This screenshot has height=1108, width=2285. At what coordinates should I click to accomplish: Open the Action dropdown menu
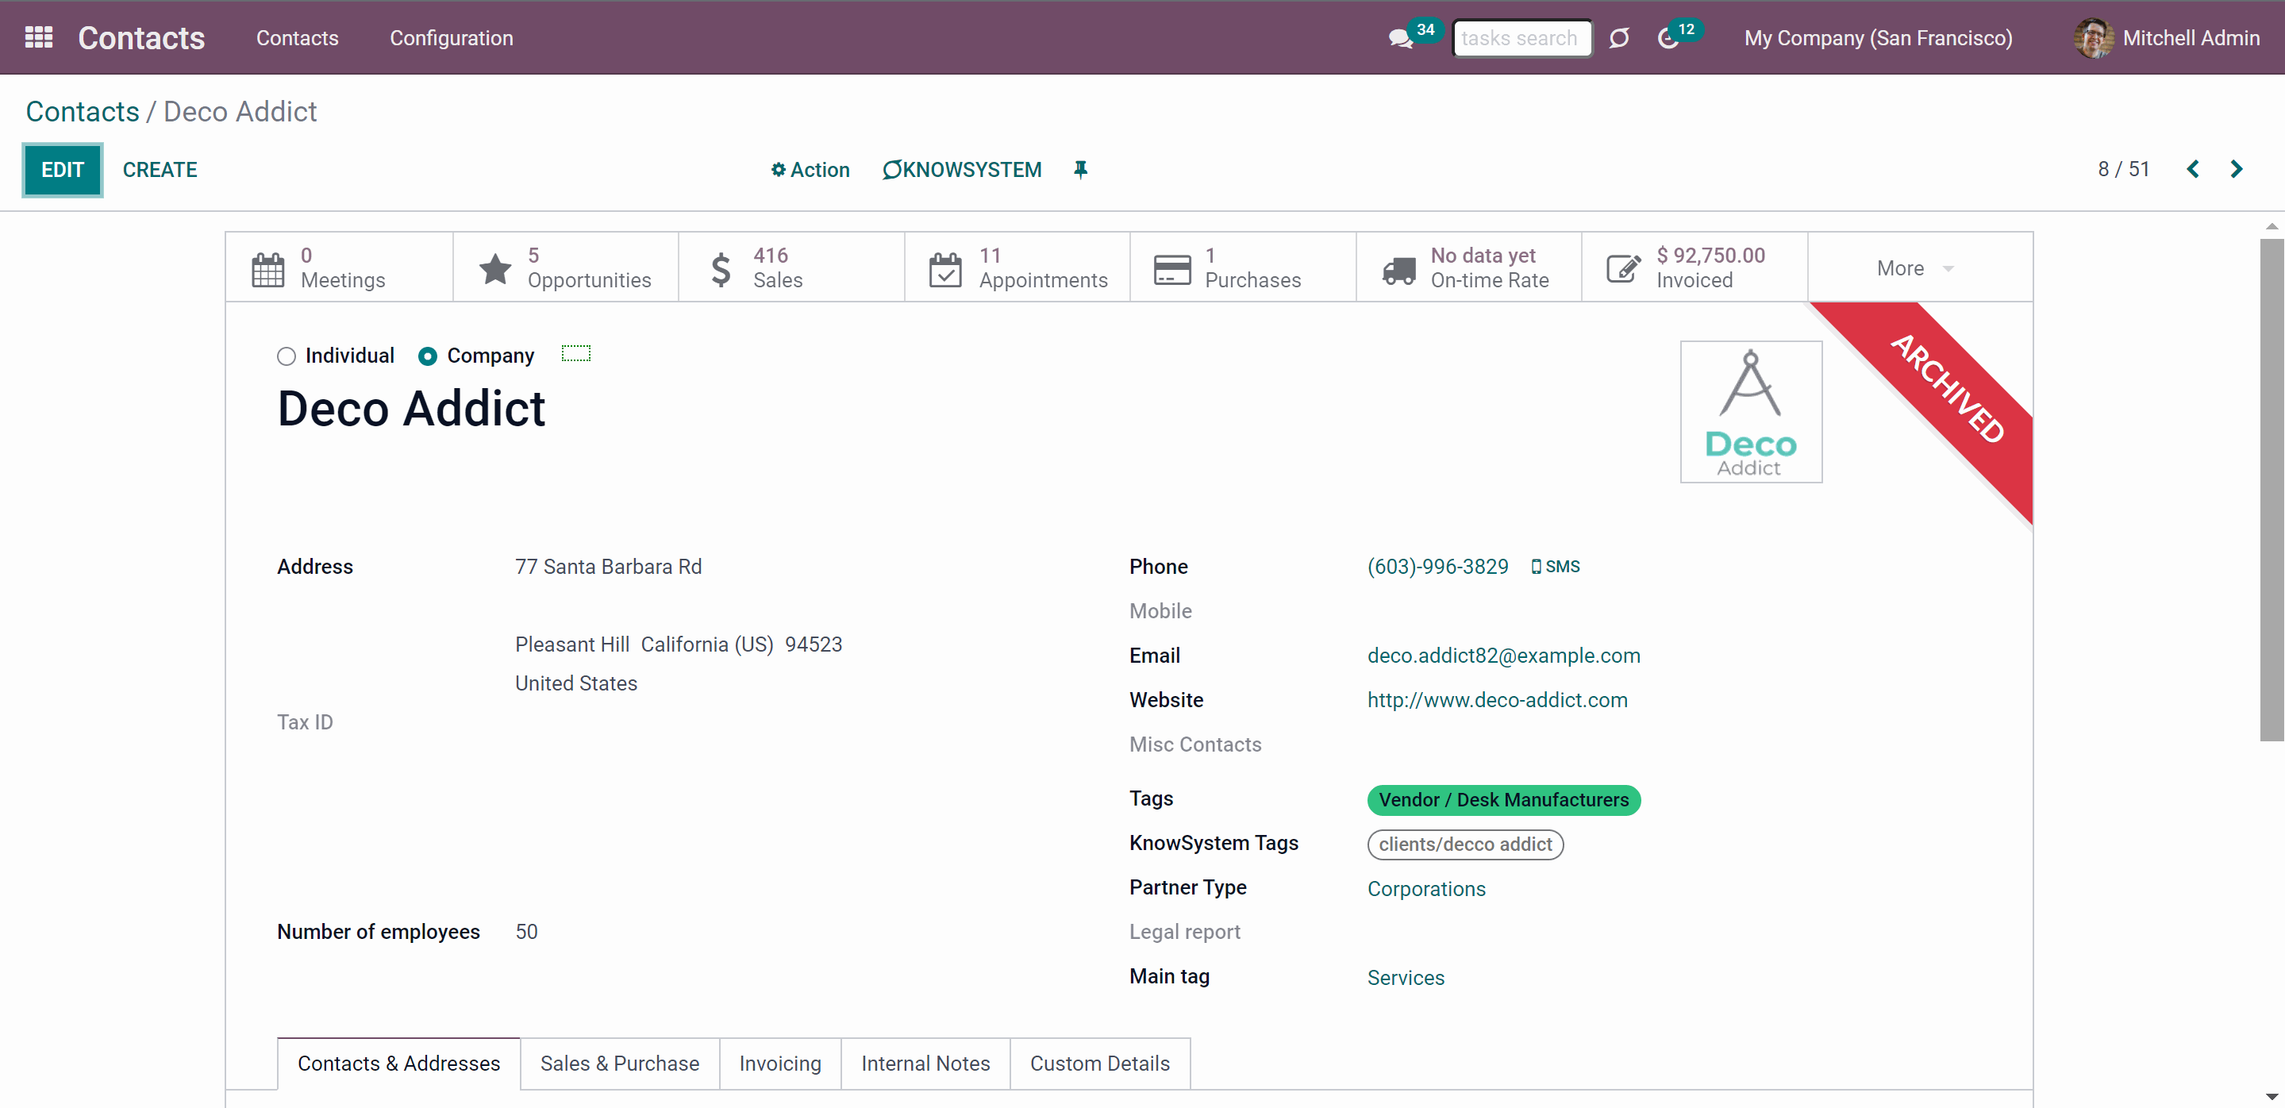(x=810, y=169)
